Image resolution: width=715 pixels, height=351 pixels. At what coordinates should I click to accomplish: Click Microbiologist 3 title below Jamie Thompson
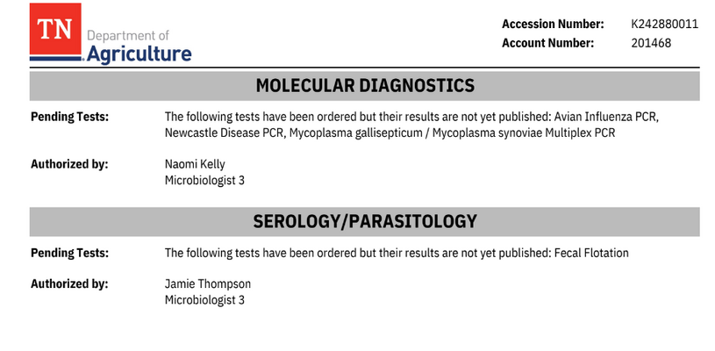204,300
